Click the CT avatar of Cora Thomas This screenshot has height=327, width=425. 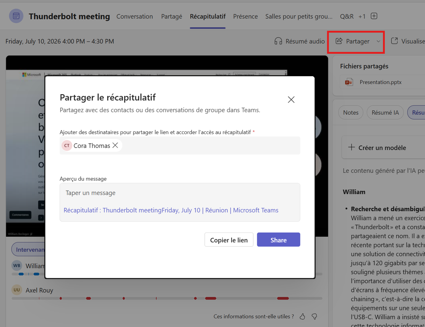click(x=67, y=146)
